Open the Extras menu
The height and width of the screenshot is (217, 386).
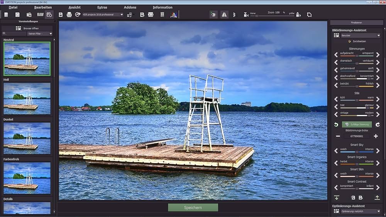tap(102, 7)
